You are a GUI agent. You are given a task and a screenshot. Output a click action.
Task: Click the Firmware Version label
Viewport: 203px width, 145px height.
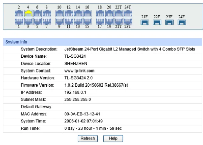38,85
